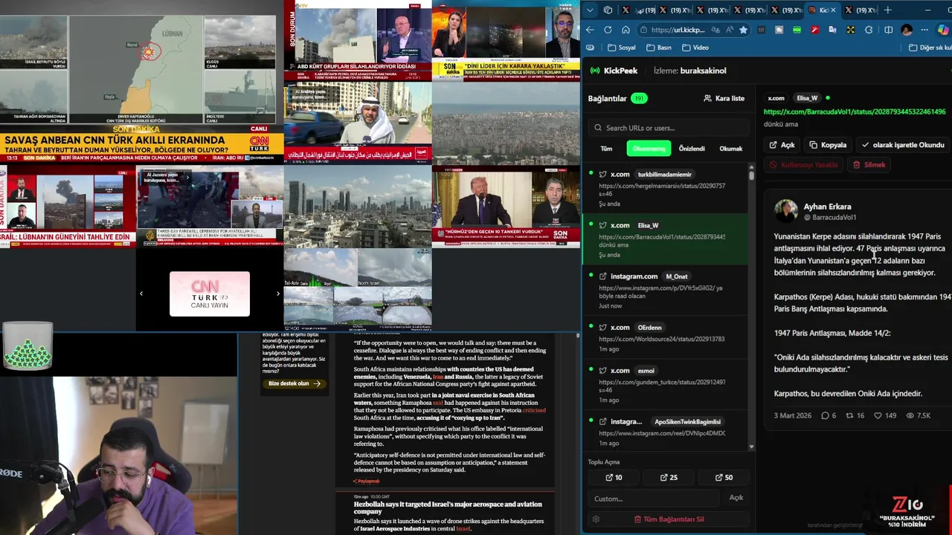Go back in the browser
Screen dimensions: 952x535
point(590,30)
